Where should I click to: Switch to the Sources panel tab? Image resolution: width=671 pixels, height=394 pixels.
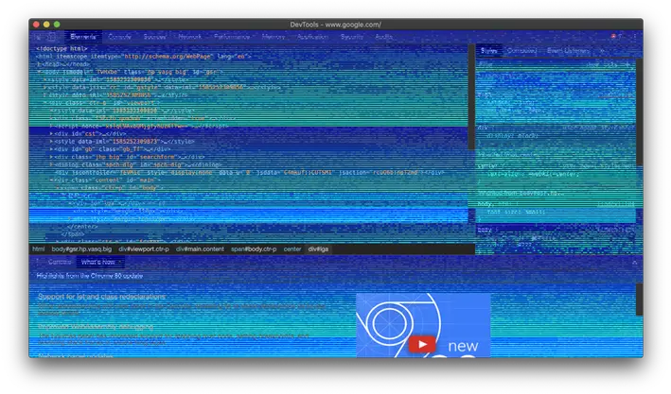[154, 37]
